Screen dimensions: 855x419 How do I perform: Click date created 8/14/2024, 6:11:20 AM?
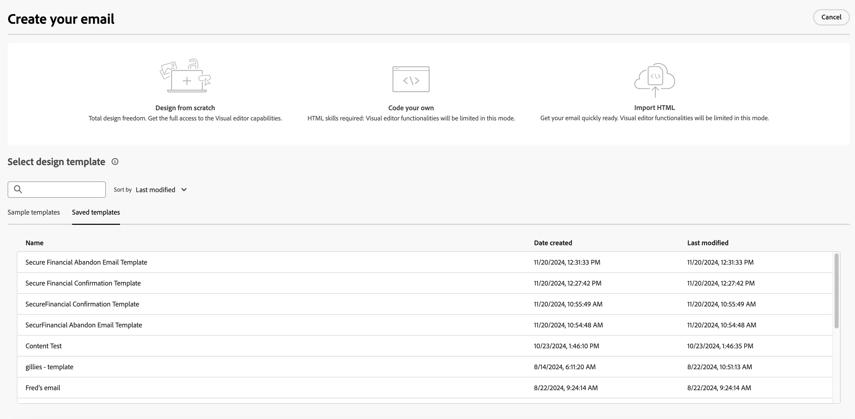(x=564, y=367)
